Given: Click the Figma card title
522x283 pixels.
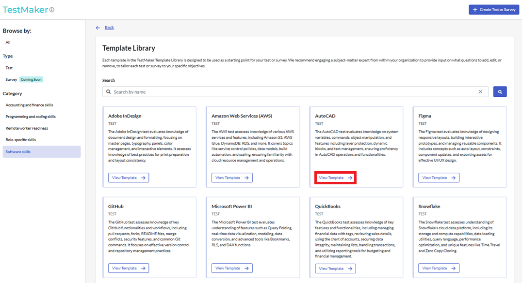Looking at the screenshot, I should pos(425,116).
